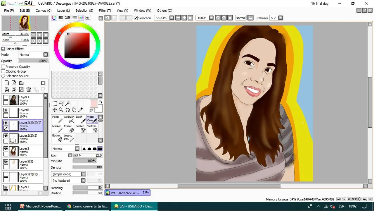The width and height of the screenshot is (374, 211).
Task: Swap foreground and background colors
Action: tap(101, 102)
